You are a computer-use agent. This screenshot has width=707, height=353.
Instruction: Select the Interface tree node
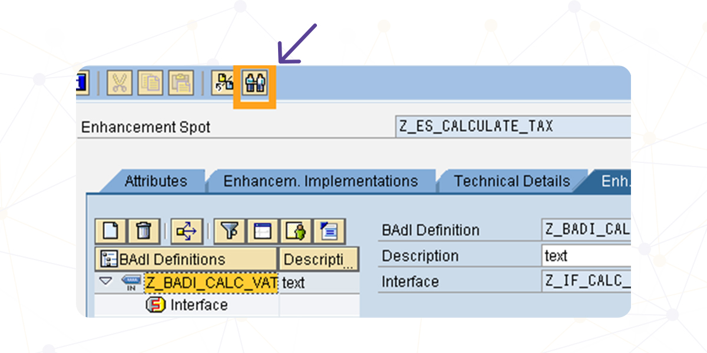point(199,305)
